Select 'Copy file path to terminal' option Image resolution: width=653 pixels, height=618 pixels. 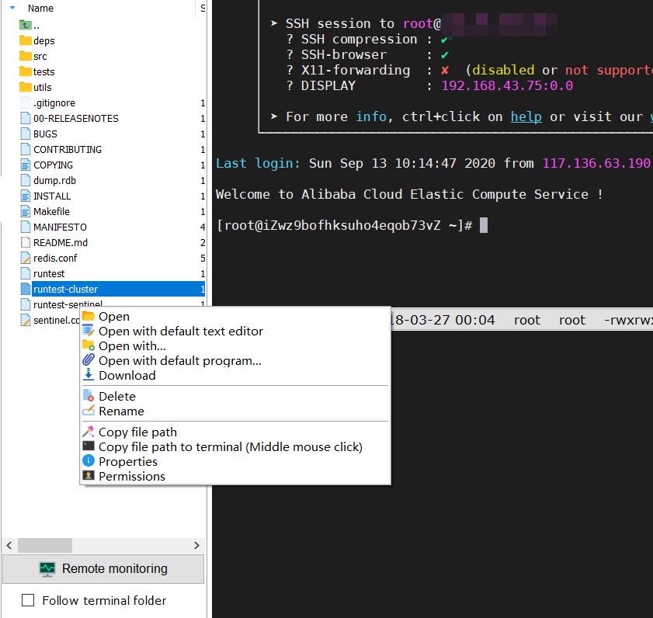[x=230, y=447]
